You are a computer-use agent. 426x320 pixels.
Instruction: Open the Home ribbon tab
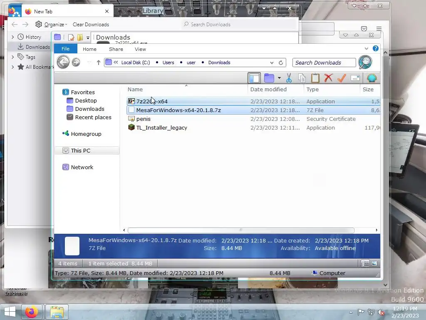tap(89, 49)
